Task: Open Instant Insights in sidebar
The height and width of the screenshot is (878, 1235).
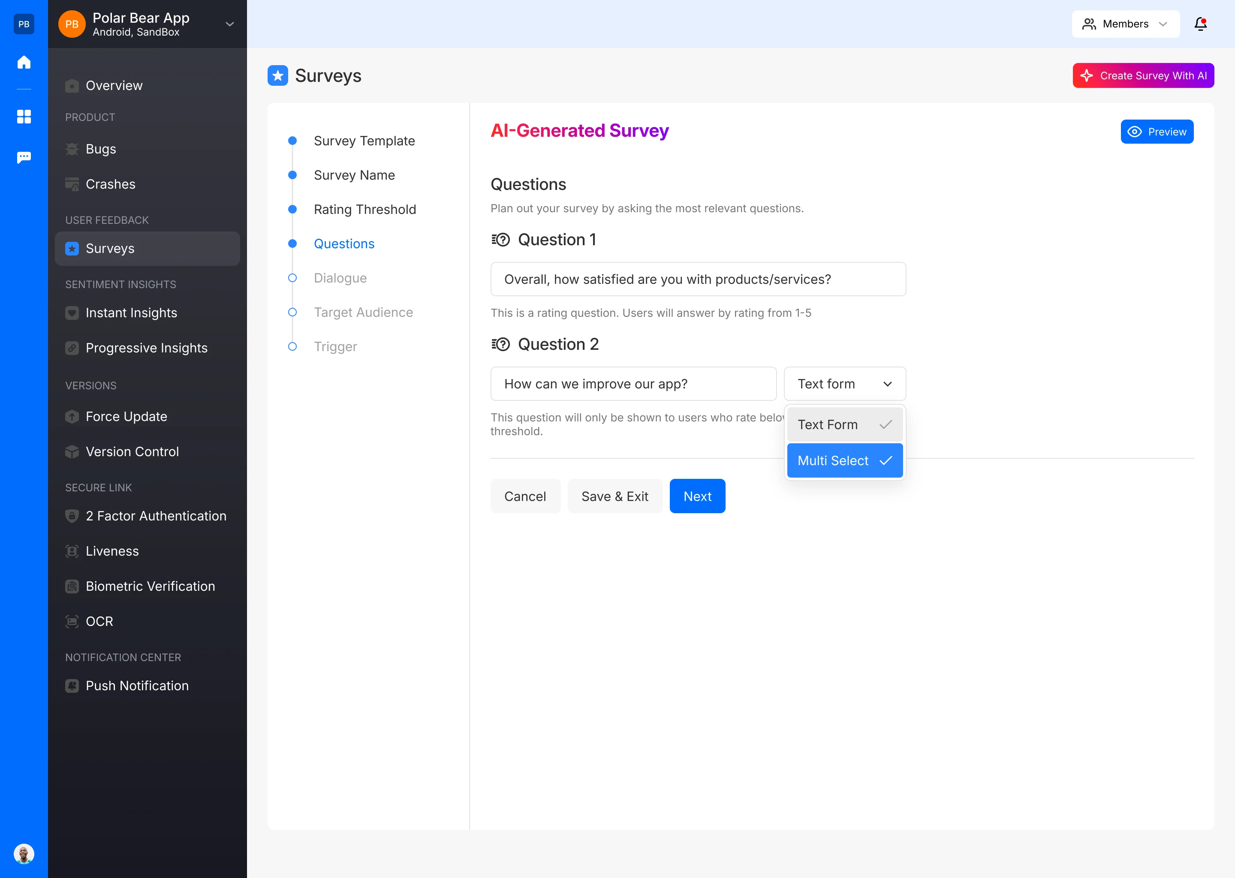Action: coord(131,313)
